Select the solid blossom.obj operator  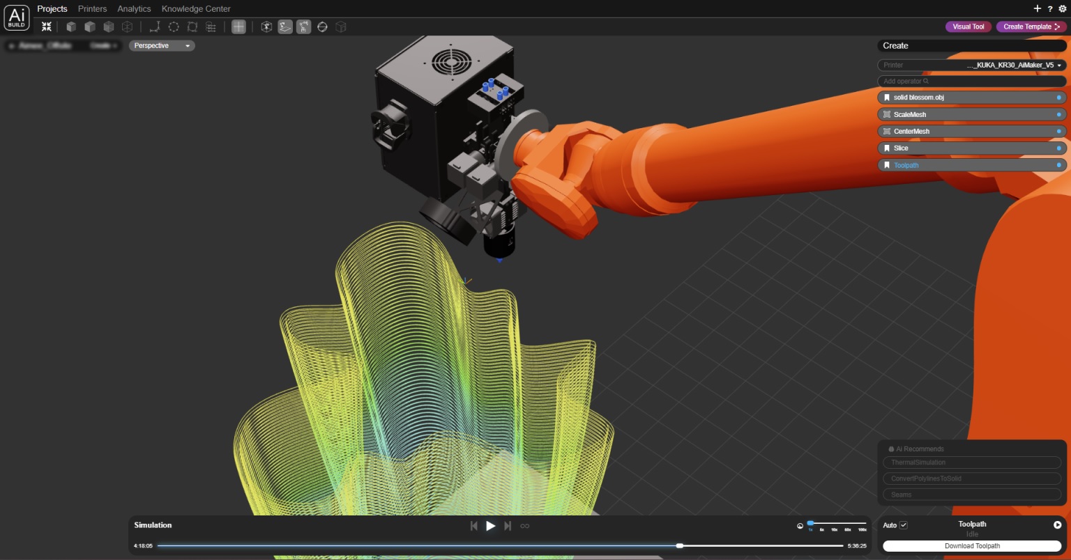pyautogui.click(x=972, y=98)
